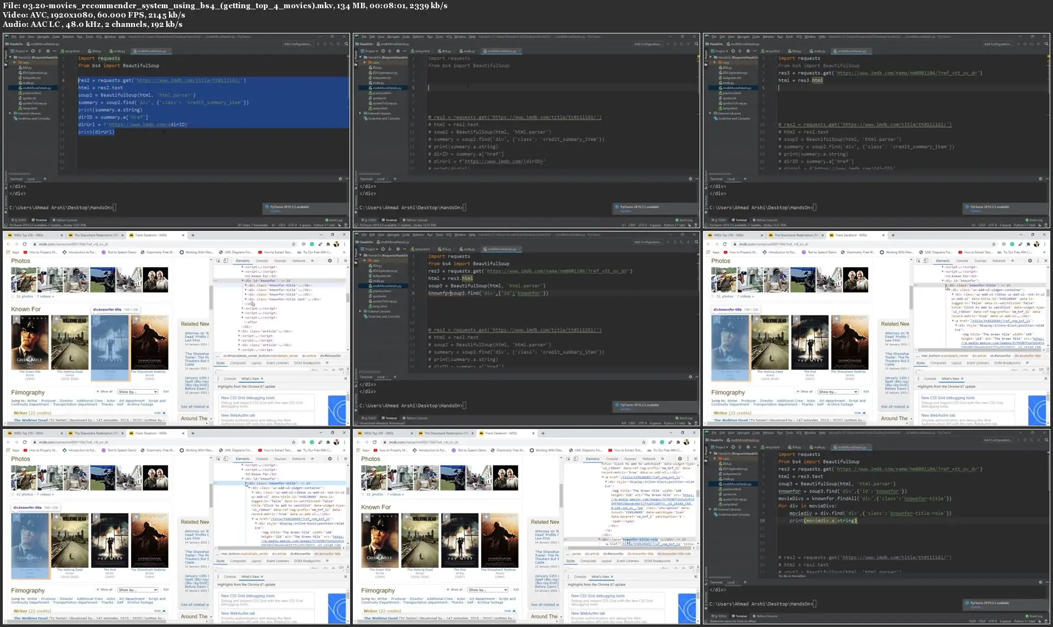Click DevTools inspect-element icon, Mist-highlighted Chrome frame
The image size is (1053, 627).
click(x=218, y=261)
